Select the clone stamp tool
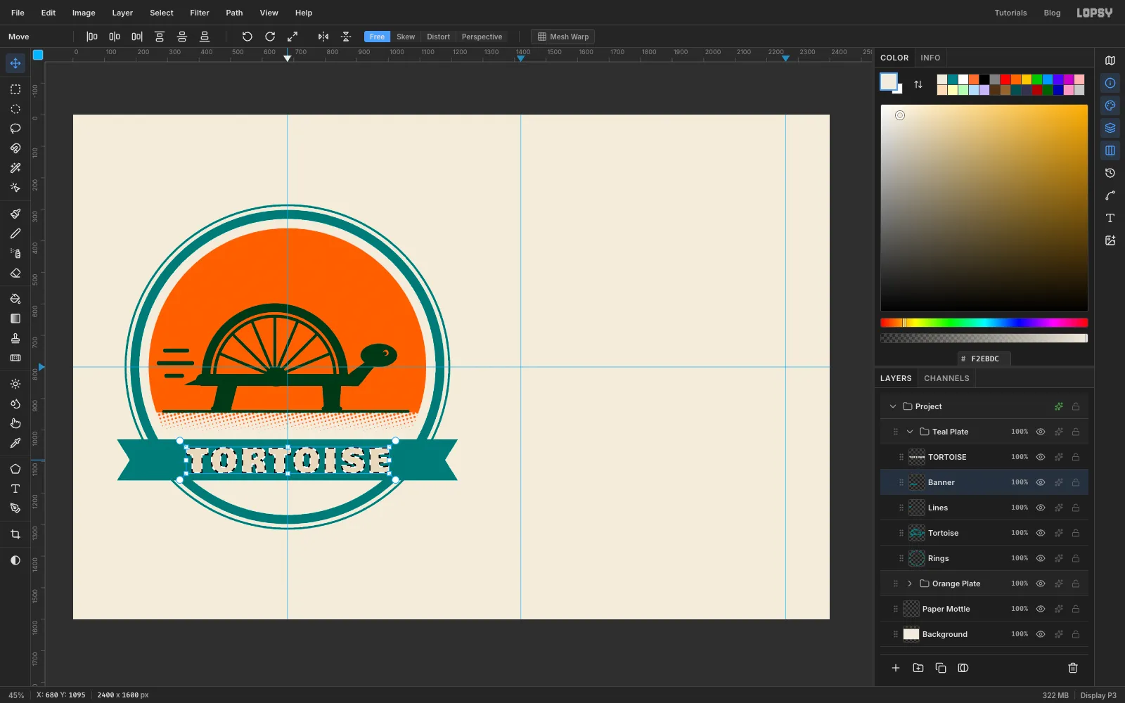This screenshot has height=703, width=1125. coord(15,338)
